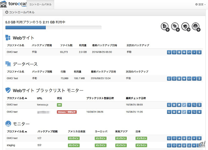The width and height of the screenshot is (208, 150).
Task: Click the torocca! logo link
Action: pyautogui.click(x=14, y=4)
